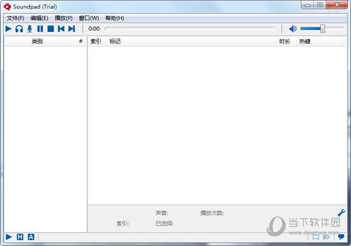Image resolution: width=351 pixels, height=246 pixels.
Task: Open the 文件(F) menu
Action: pyautogui.click(x=15, y=18)
